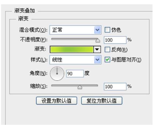
Task: Click the 缩放 slider handle
Action: (x=80, y=87)
